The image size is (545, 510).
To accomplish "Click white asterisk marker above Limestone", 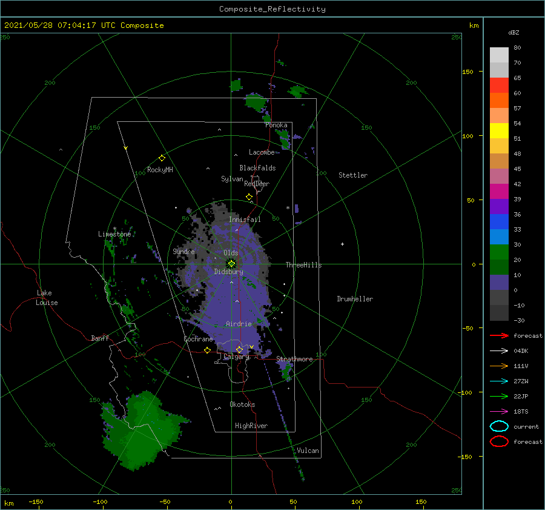I will [x=114, y=229].
